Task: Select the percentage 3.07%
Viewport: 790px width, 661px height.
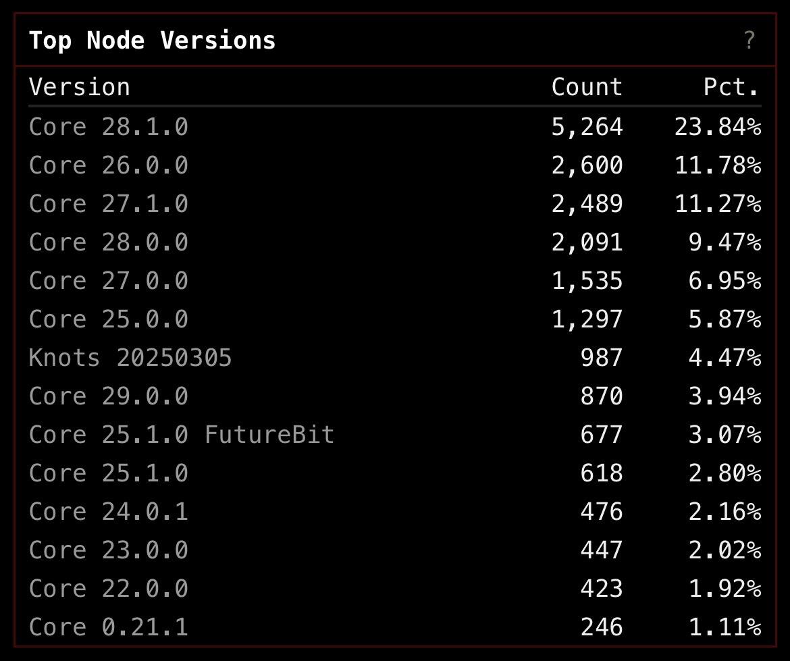Action: (x=725, y=435)
